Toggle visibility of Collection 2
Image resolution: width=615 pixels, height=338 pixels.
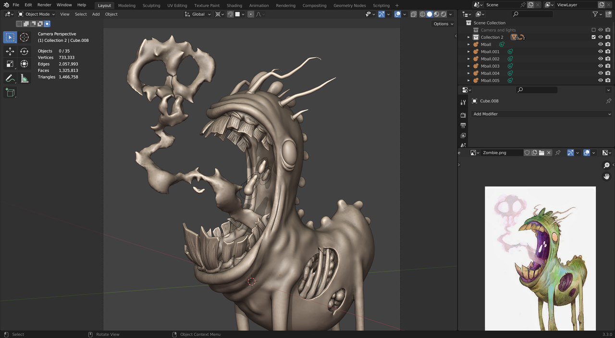tap(600, 37)
